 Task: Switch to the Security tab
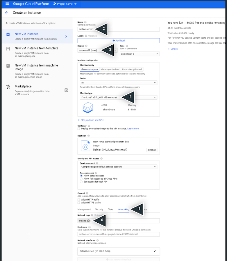coord(99,209)
